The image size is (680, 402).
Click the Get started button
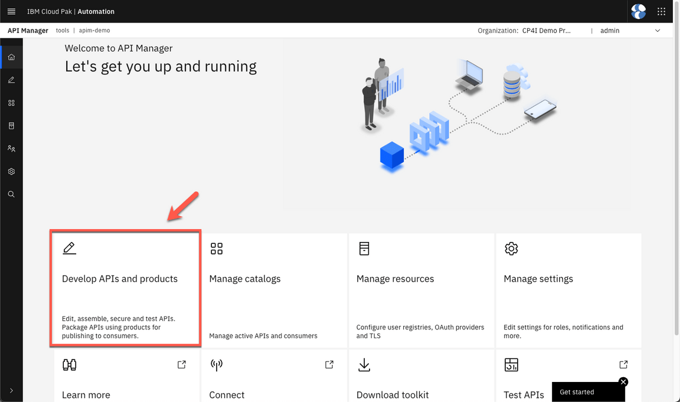(x=584, y=392)
